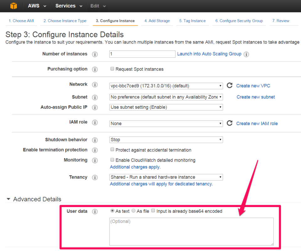Open the Auto-assign Public IP dropdown

click(x=166, y=107)
